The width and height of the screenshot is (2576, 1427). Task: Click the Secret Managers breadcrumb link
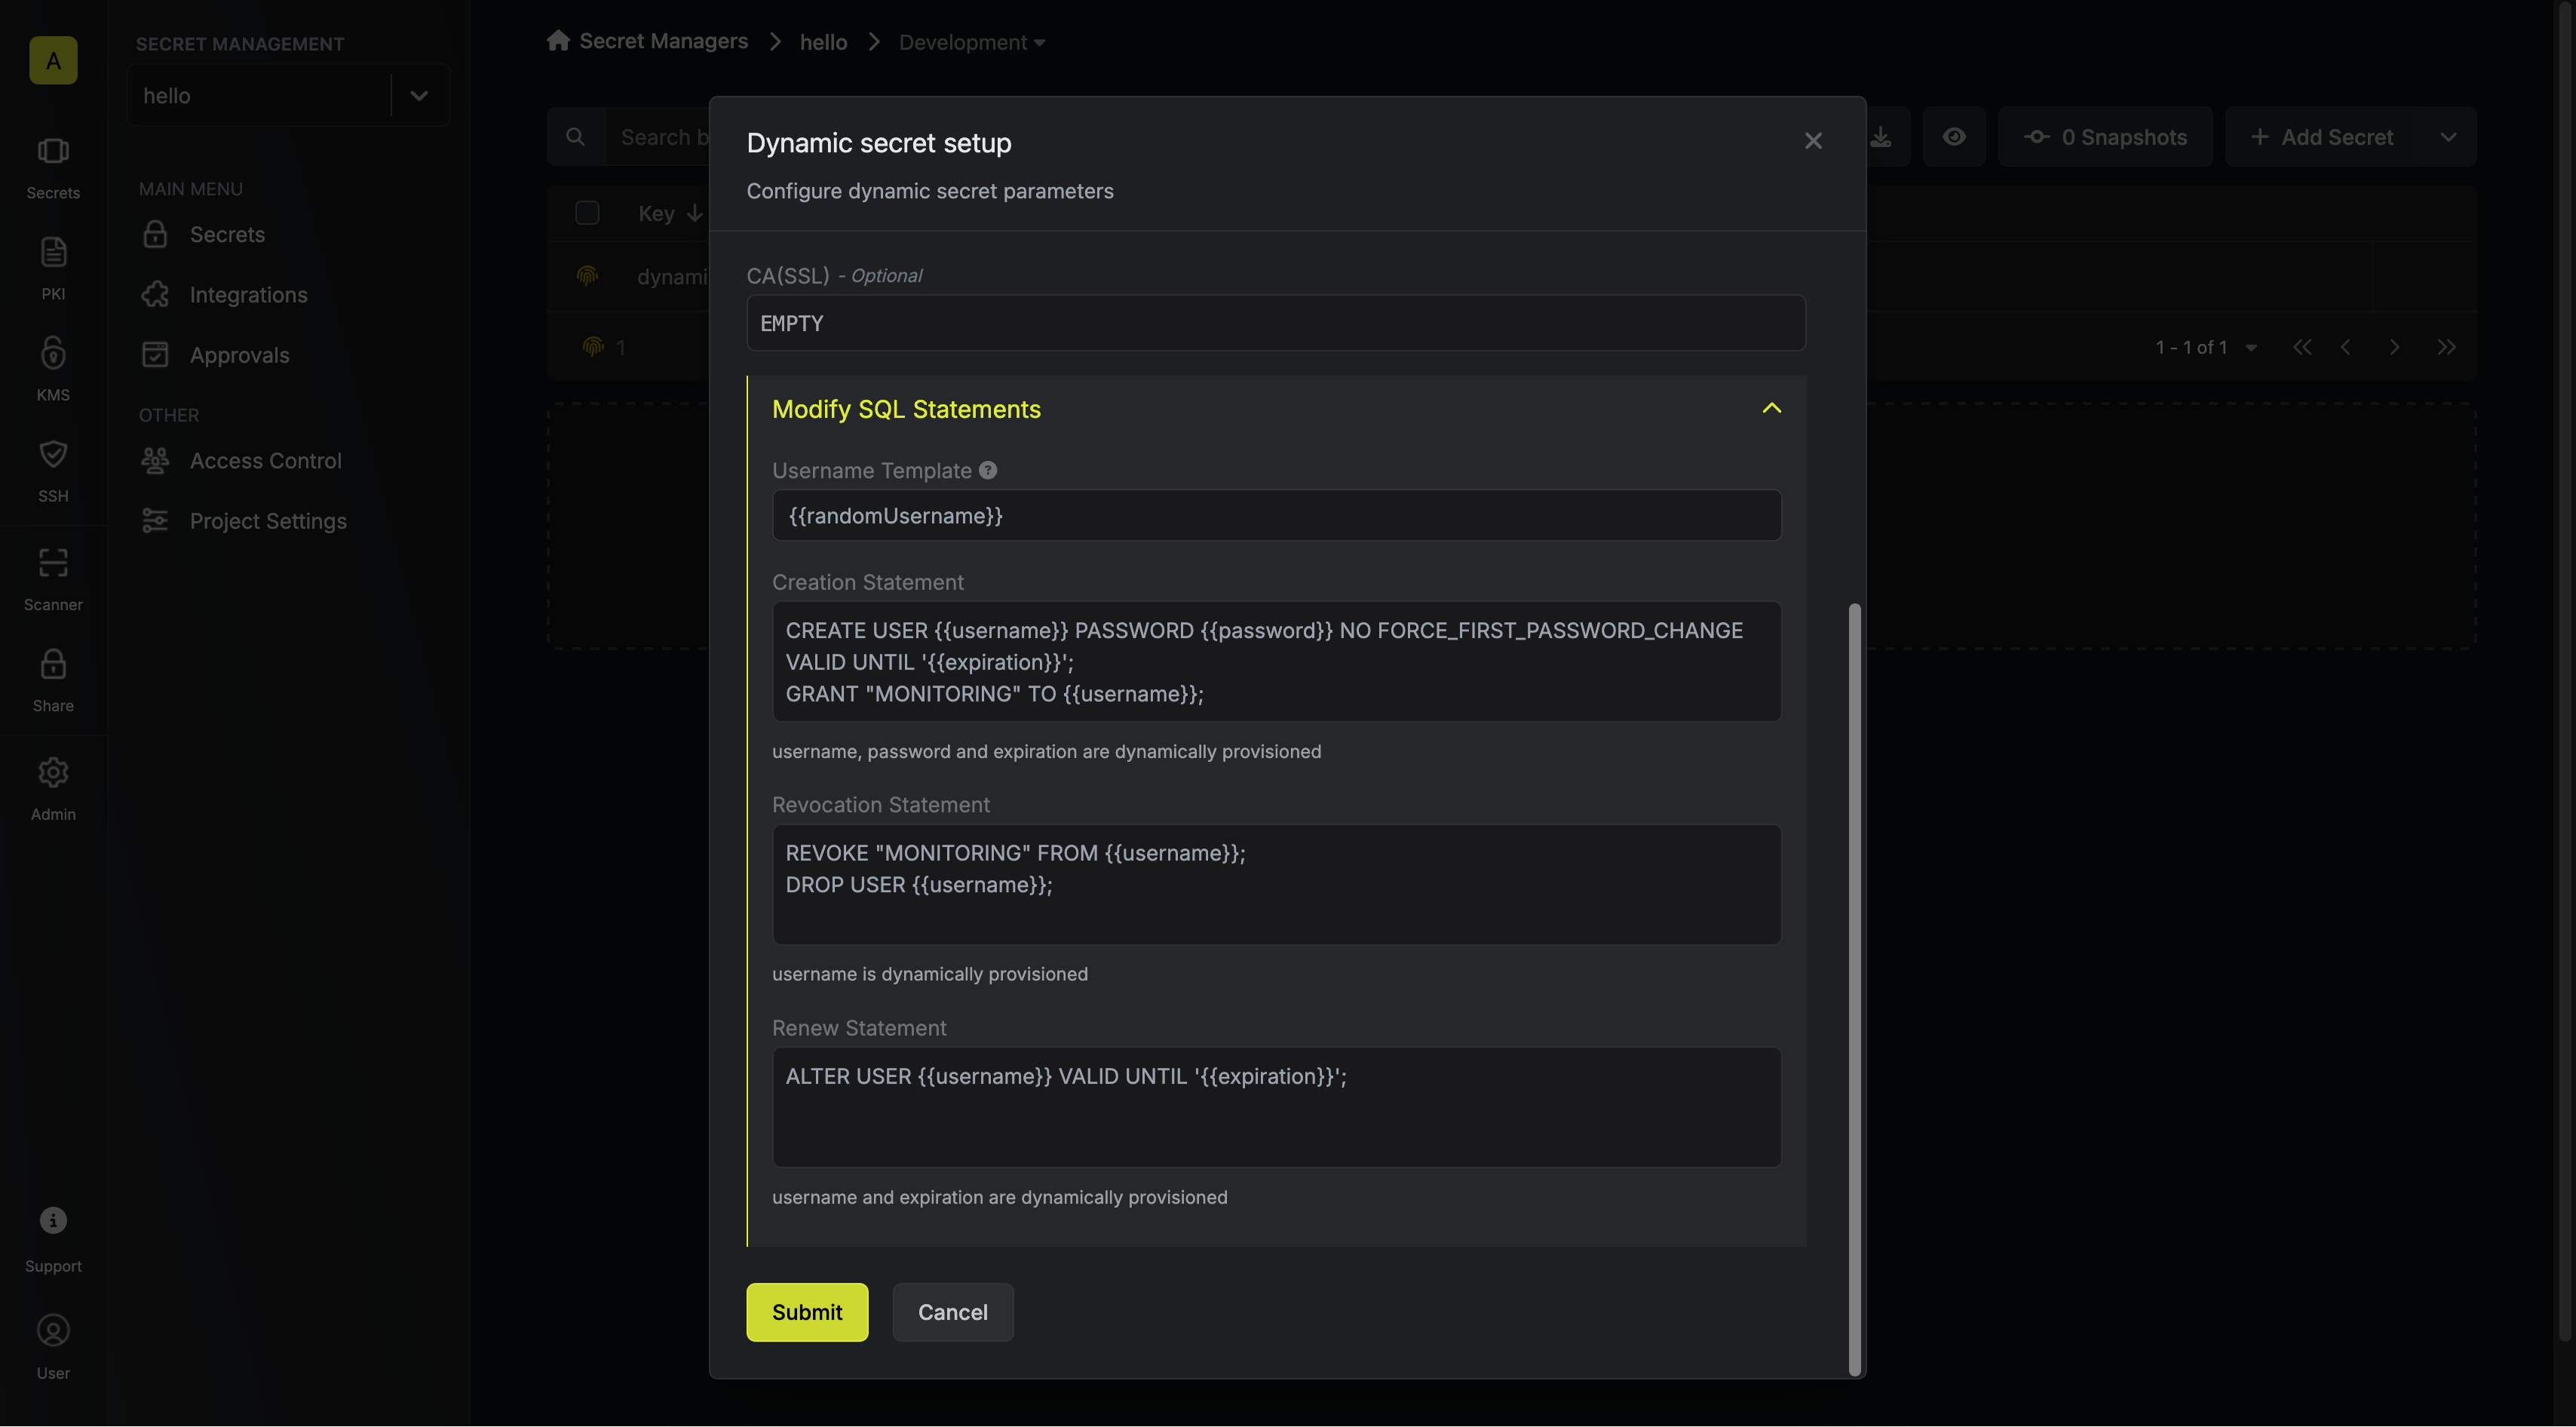(663, 41)
